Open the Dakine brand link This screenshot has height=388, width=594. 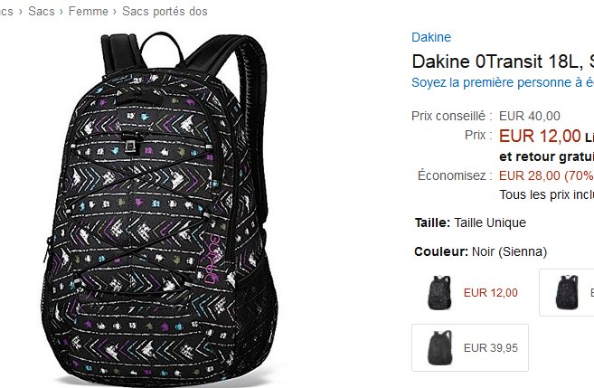pyautogui.click(x=430, y=37)
